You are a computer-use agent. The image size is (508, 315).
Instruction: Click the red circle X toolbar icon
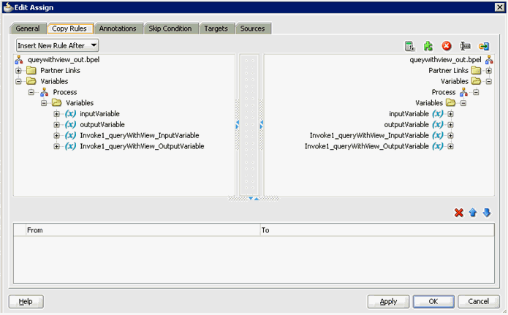pyautogui.click(x=447, y=46)
